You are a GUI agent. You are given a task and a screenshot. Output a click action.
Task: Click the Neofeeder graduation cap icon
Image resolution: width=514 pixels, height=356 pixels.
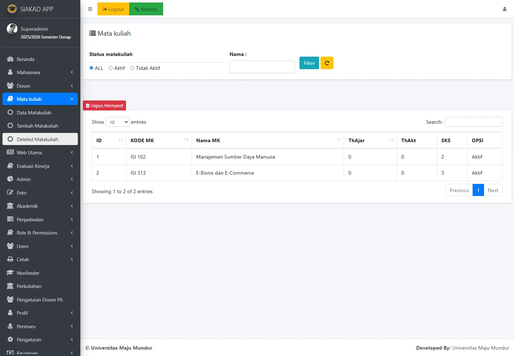pos(10,273)
